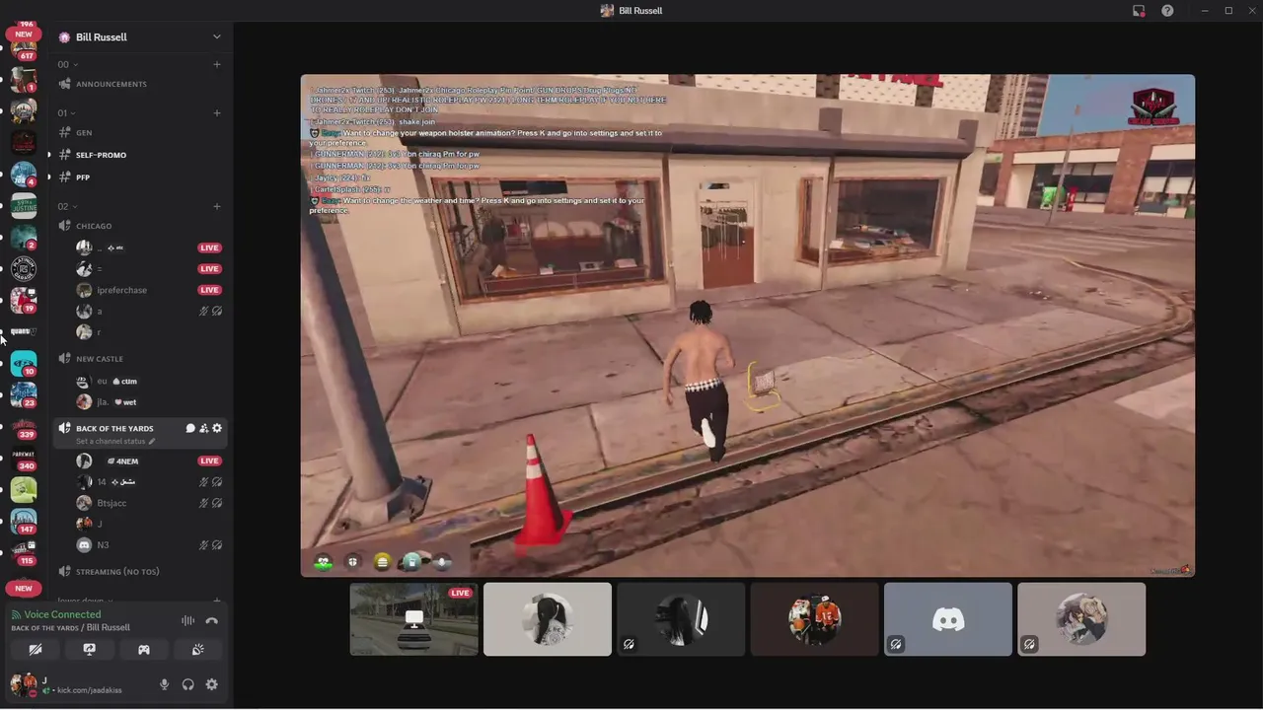Select second participant tile with light avatar

548,619
